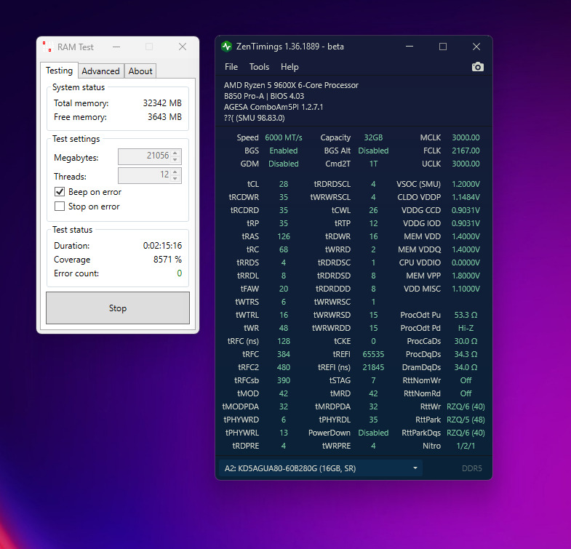Click the Nitro value 1/2/1
The height and width of the screenshot is (549, 571).
click(x=466, y=446)
